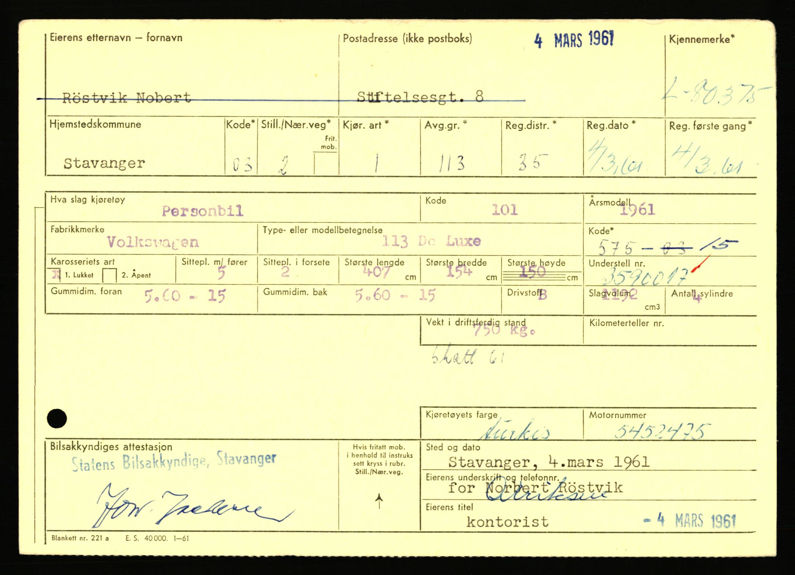The width and height of the screenshot is (795, 575).
Task: Click the Slagvolum value '1192'
Action: (x=619, y=296)
